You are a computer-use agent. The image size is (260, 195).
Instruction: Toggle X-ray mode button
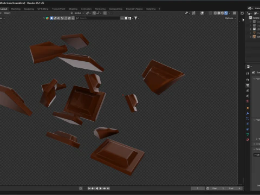[x=210, y=13]
